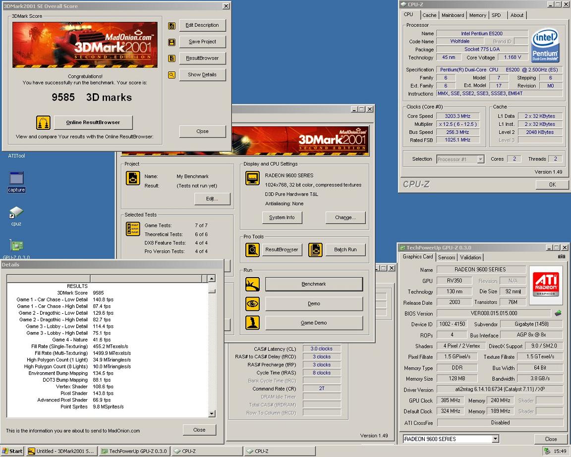Switch to the Memory tab in CPU-Z

click(477, 15)
